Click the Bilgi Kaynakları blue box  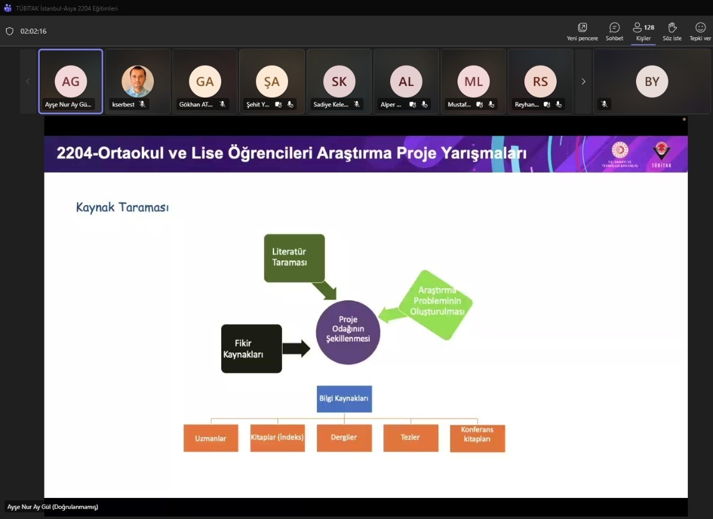(344, 399)
